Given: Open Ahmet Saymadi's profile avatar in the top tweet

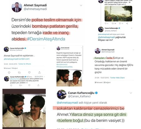Looking at the screenshot, I should [17, 7].
